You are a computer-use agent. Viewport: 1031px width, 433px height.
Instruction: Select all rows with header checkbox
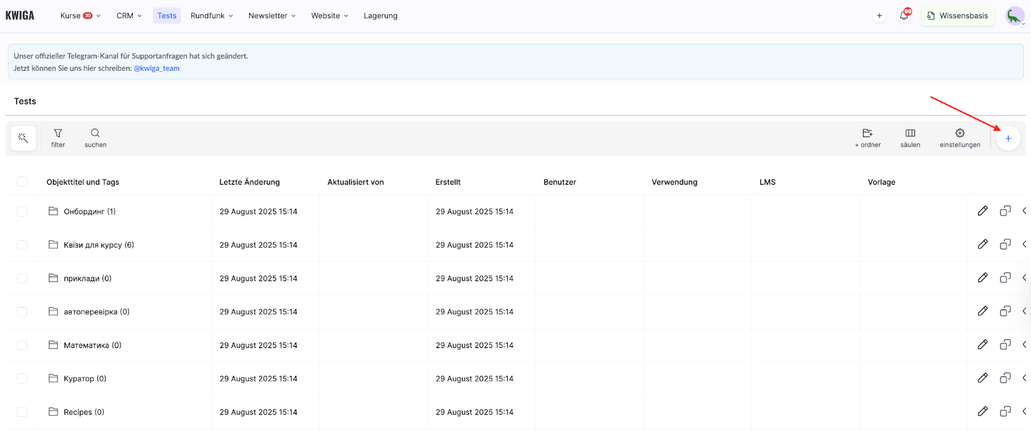coord(22,182)
